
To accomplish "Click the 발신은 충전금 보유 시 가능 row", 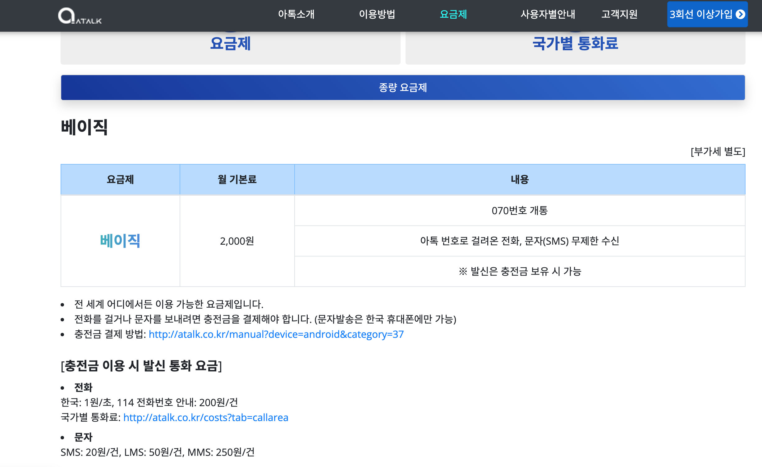I will 520,271.
